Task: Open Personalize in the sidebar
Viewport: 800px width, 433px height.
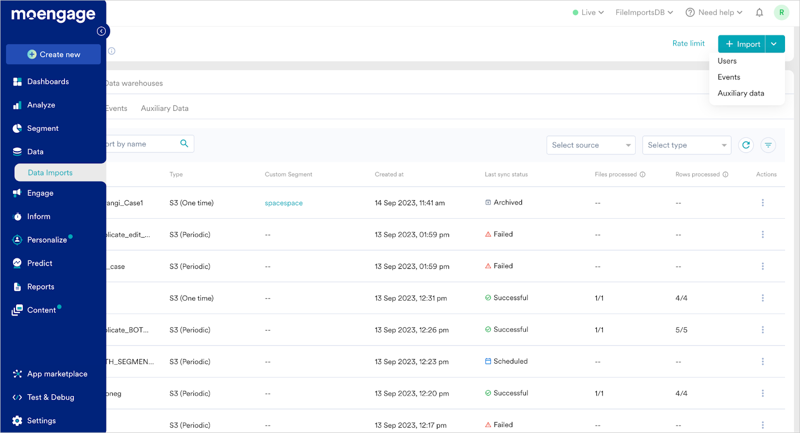Action: [47, 240]
